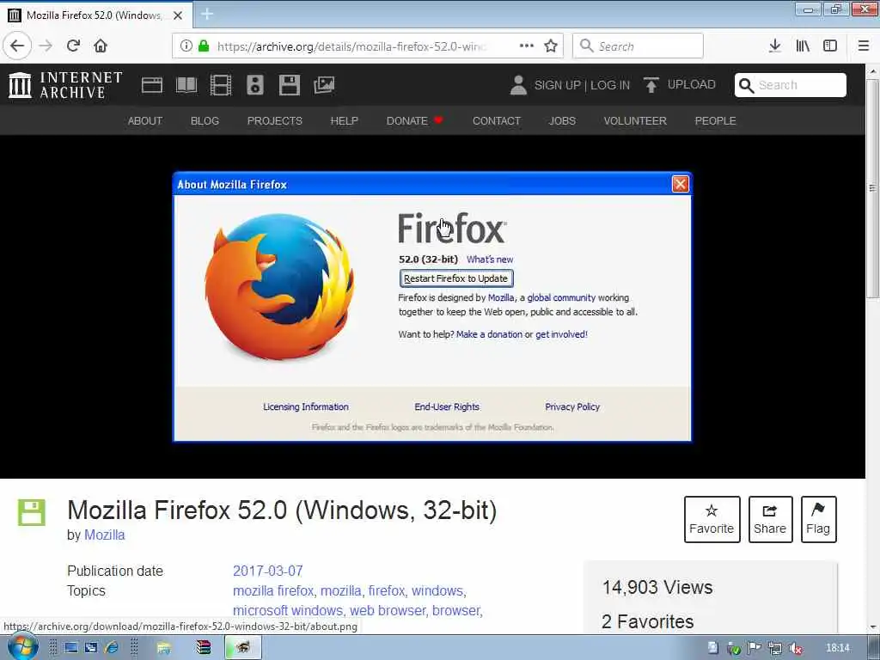Click the Internet Archive site search field

tap(791, 85)
